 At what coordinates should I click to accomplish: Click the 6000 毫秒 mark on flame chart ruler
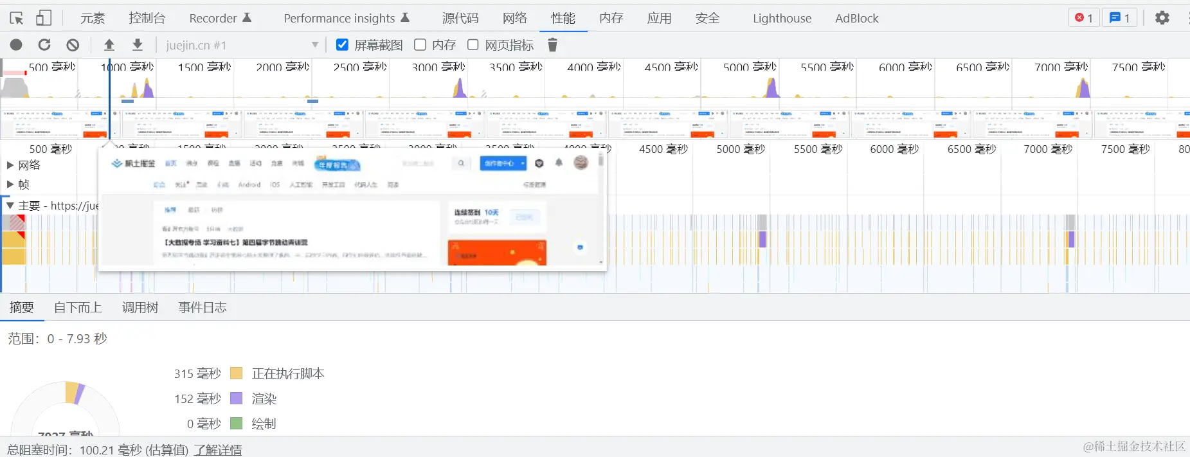coord(894,149)
